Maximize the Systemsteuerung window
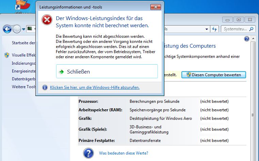259x161 pixels. (239, 20)
